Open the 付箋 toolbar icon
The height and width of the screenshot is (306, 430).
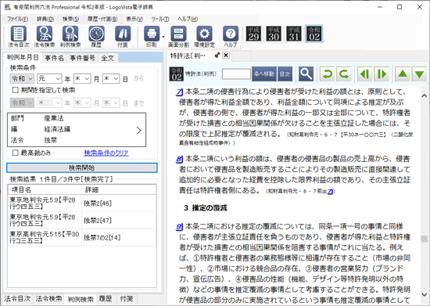pyautogui.click(x=123, y=37)
